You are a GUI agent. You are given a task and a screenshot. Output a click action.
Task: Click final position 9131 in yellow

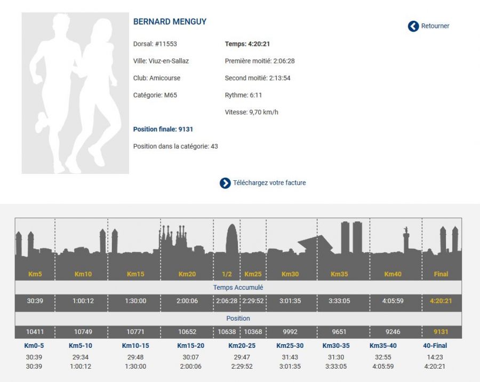point(441,332)
